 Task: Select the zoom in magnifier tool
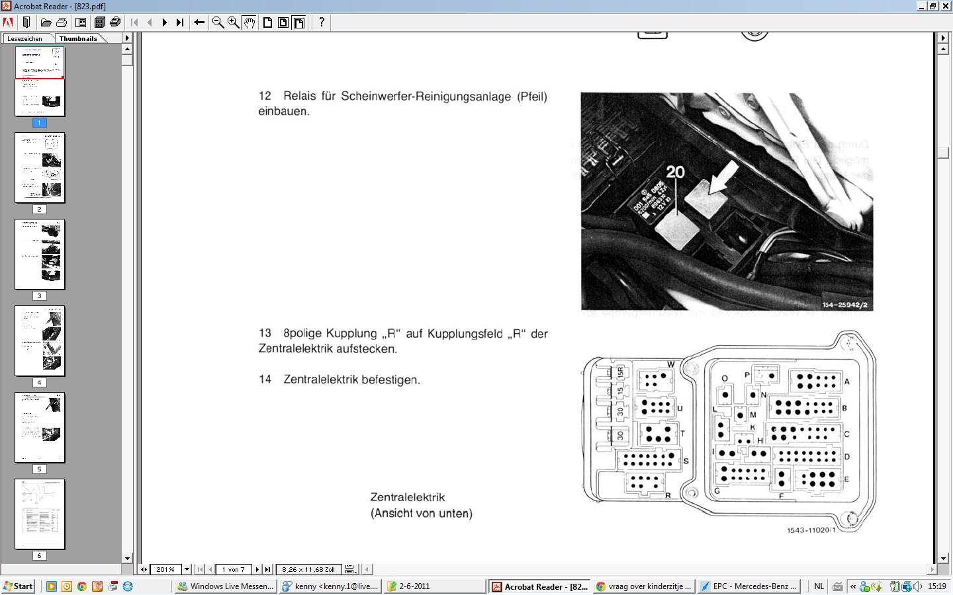click(234, 22)
